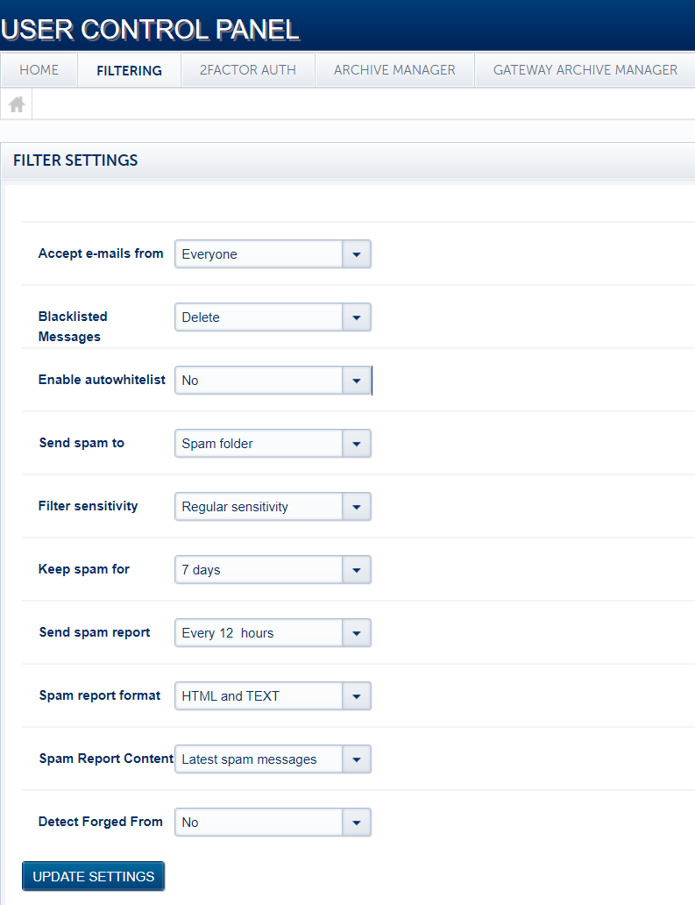Go to the ARCHIVE MANAGER tab
Viewport: 695px width, 905px height.
tap(394, 69)
